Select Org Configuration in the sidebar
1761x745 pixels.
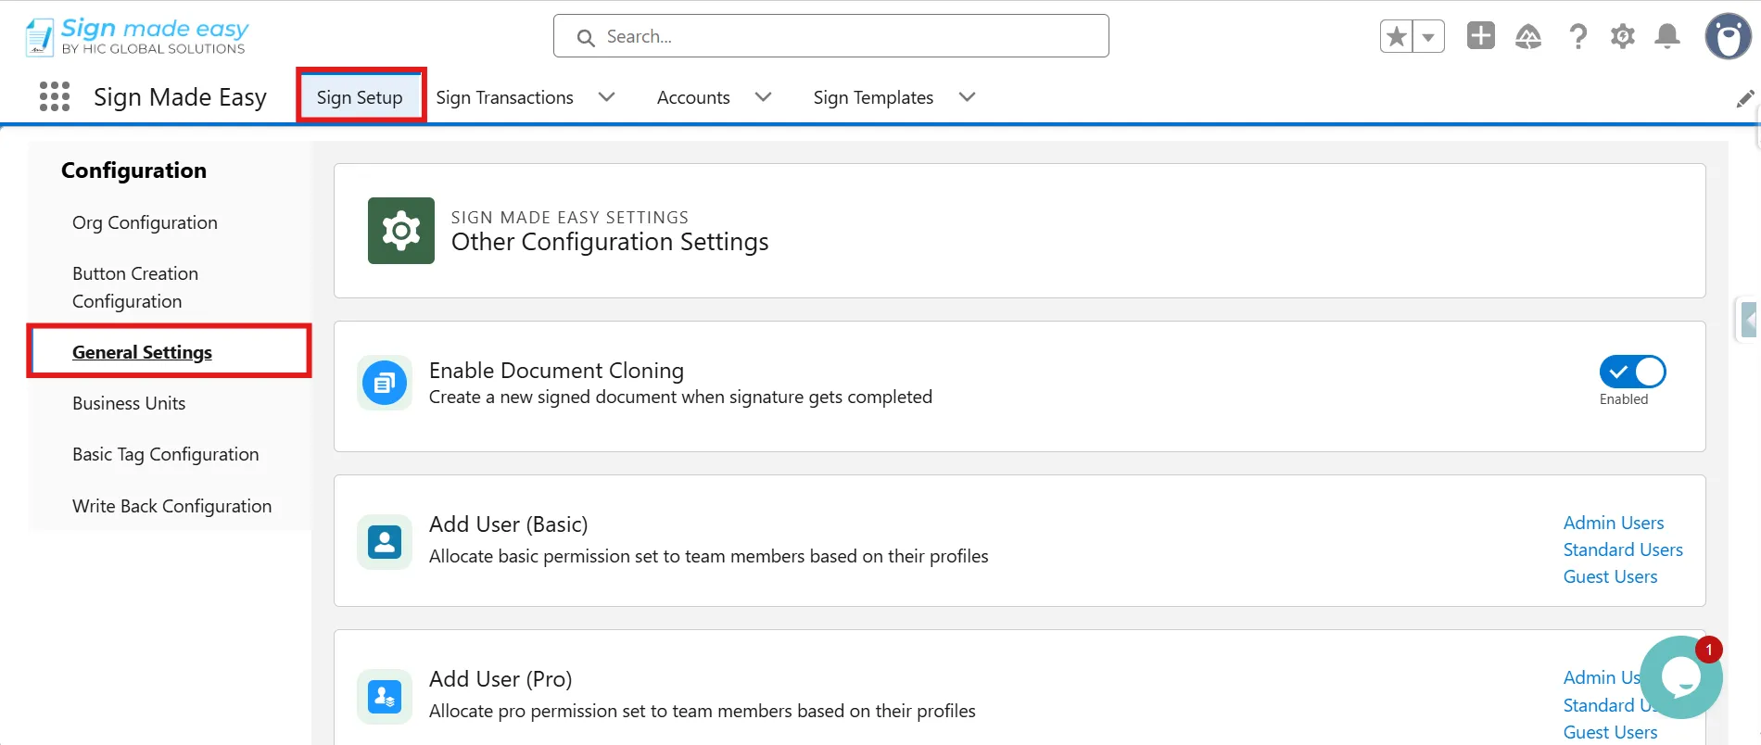(145, 222)
